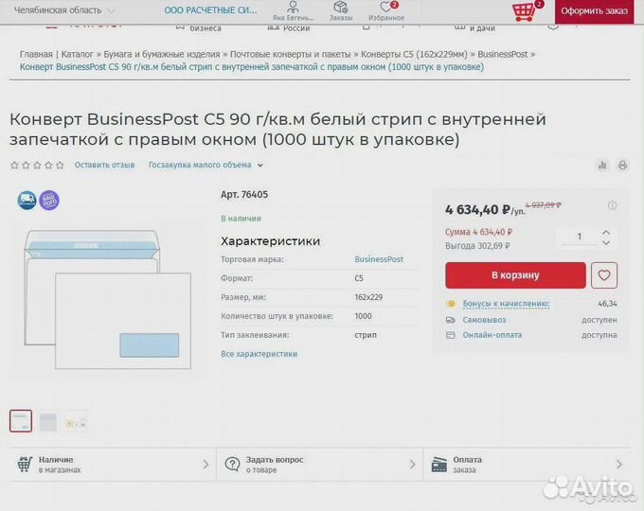Click the question mark Задать вопрос icon
The image size is (644, 511).
pyautogui.click(x=232, y=465)
